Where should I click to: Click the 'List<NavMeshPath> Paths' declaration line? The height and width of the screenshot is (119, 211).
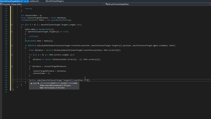[46, 20]
